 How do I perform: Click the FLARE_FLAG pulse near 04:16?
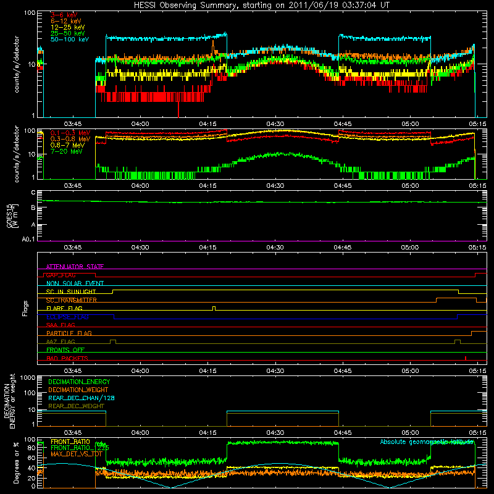tap(214, 308)
